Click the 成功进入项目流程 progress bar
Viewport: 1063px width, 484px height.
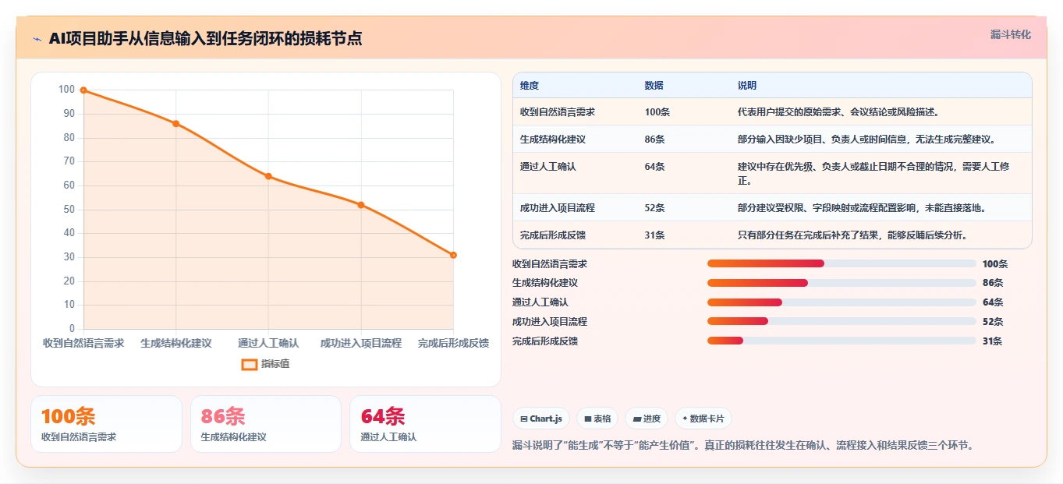842,321
